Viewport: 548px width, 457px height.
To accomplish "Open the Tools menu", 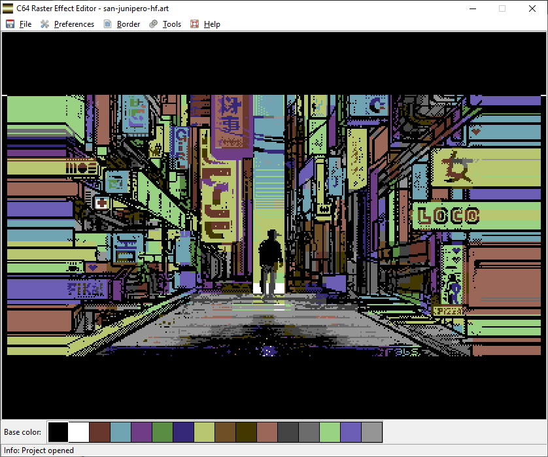I will point(171,24).
